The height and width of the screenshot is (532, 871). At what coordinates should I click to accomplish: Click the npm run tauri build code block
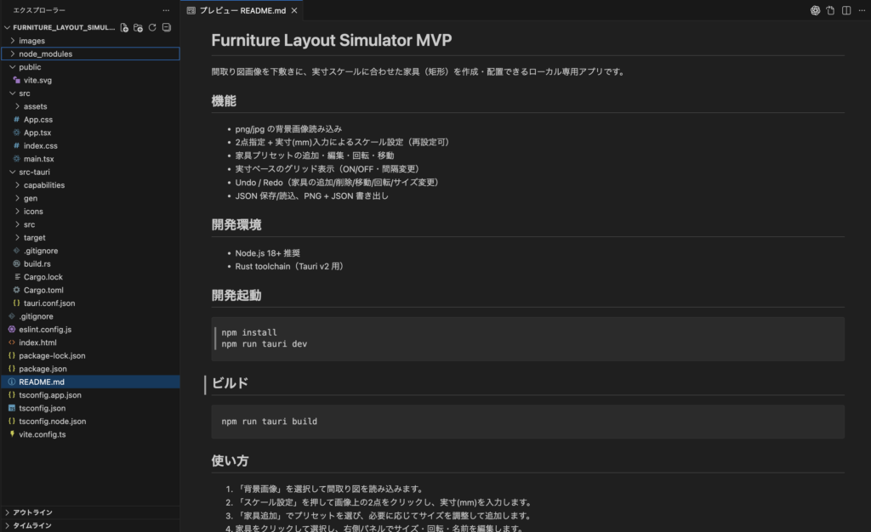tap(527, 422)
